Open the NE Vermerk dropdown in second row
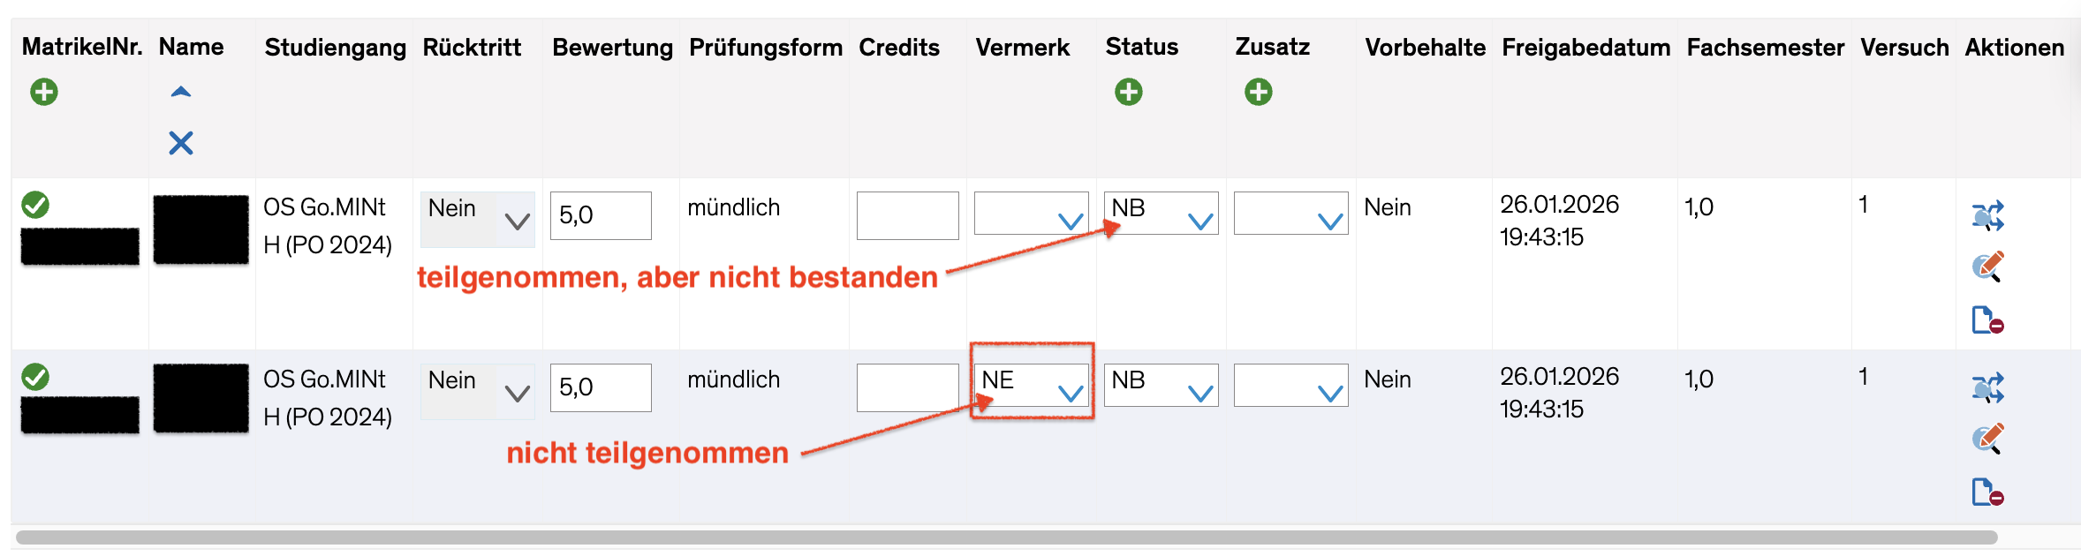This screenshot has width=2081, height=556. pyautogui.click(x=1032, y=385)
